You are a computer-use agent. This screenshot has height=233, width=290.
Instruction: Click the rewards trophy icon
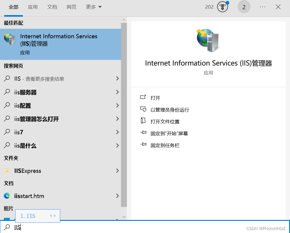(x=222, y=7)
